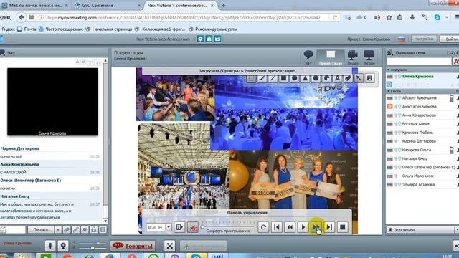This screenshot has width=459, height=258.
Task: Click the fullscreen expand arrows button
Action: pyautogui.click(x=169, y=246)
